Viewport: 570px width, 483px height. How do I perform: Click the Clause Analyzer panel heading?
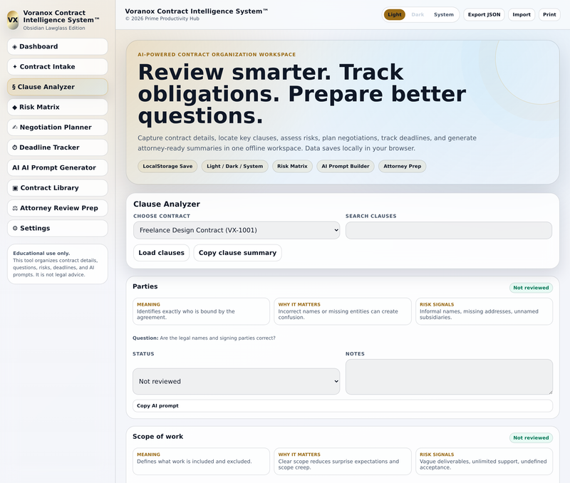[167, 204]
